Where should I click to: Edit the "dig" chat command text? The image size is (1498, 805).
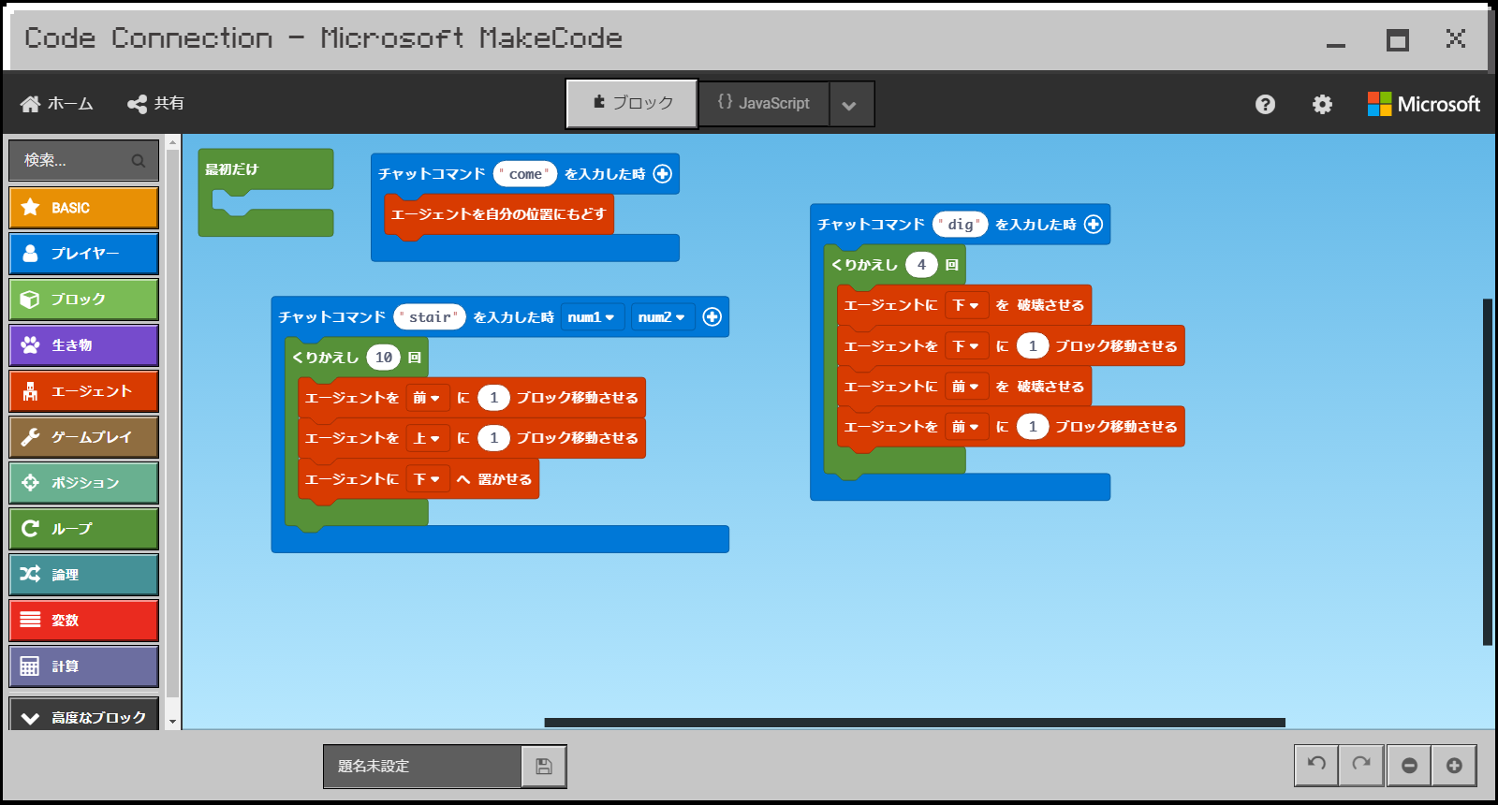click(961, 225)
